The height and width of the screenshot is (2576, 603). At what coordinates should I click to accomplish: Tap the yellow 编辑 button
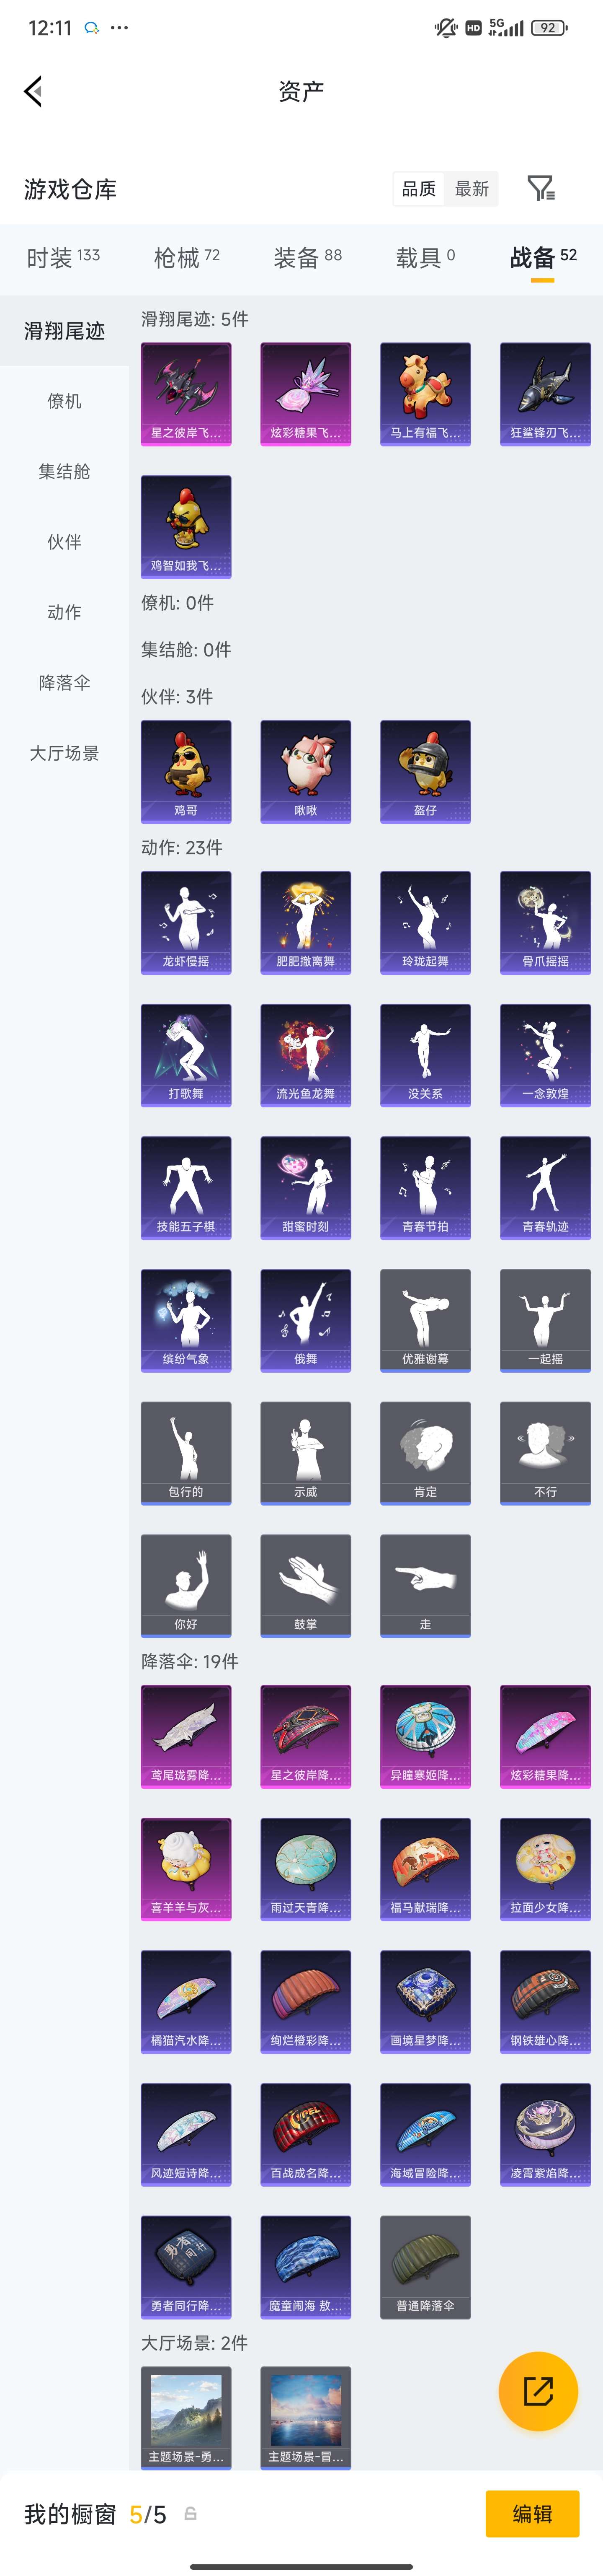pos(532,2513)
